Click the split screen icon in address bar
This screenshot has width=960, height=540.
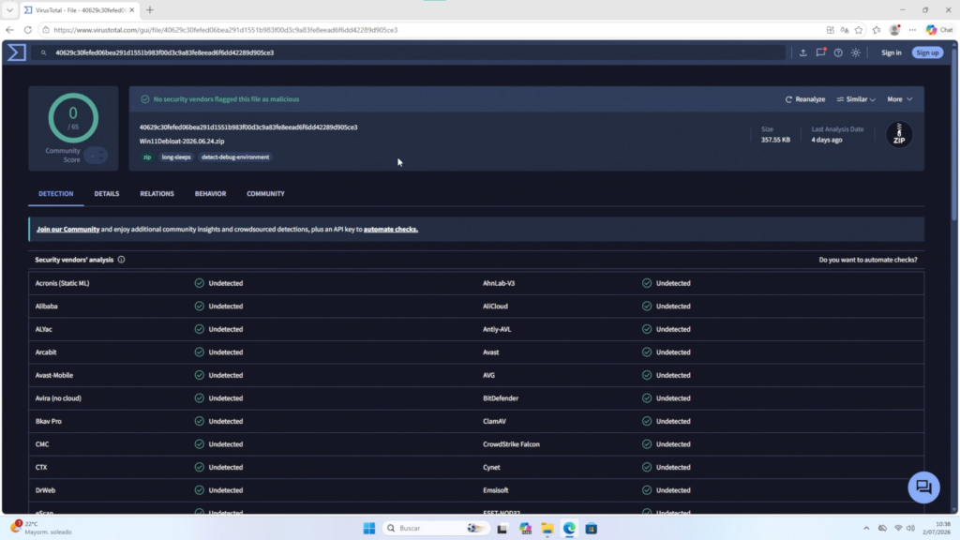tap(831, 29)
